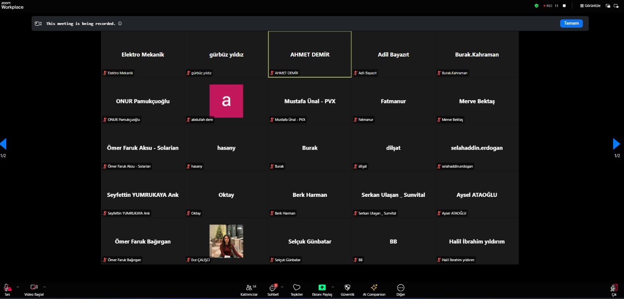Expand audio options arrow next to Ses
624x299 pixels.
point(18,287)
